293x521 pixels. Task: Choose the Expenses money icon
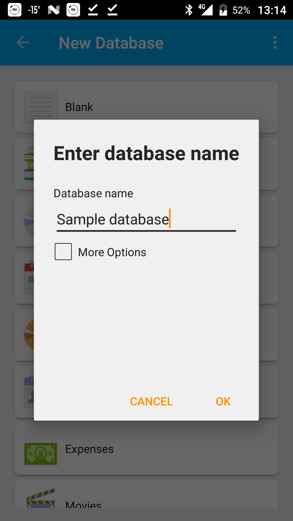coord(41,454)
